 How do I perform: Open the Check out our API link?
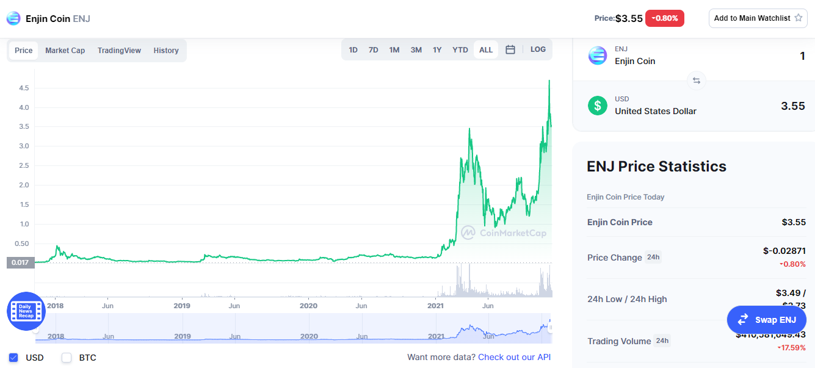(x=515, y=357)
